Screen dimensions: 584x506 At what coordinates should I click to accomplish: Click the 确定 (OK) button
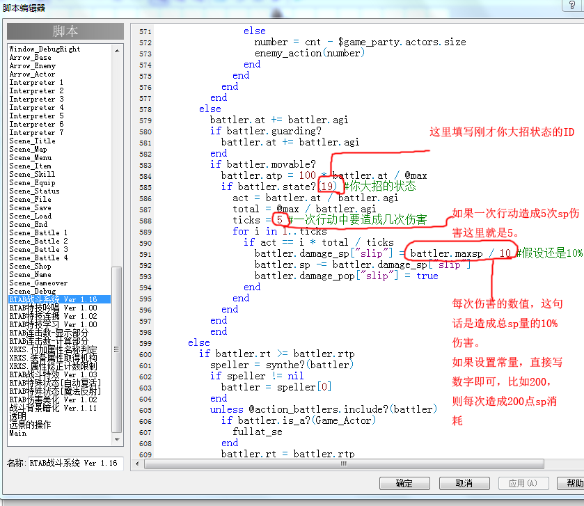[x=404, y=483]
